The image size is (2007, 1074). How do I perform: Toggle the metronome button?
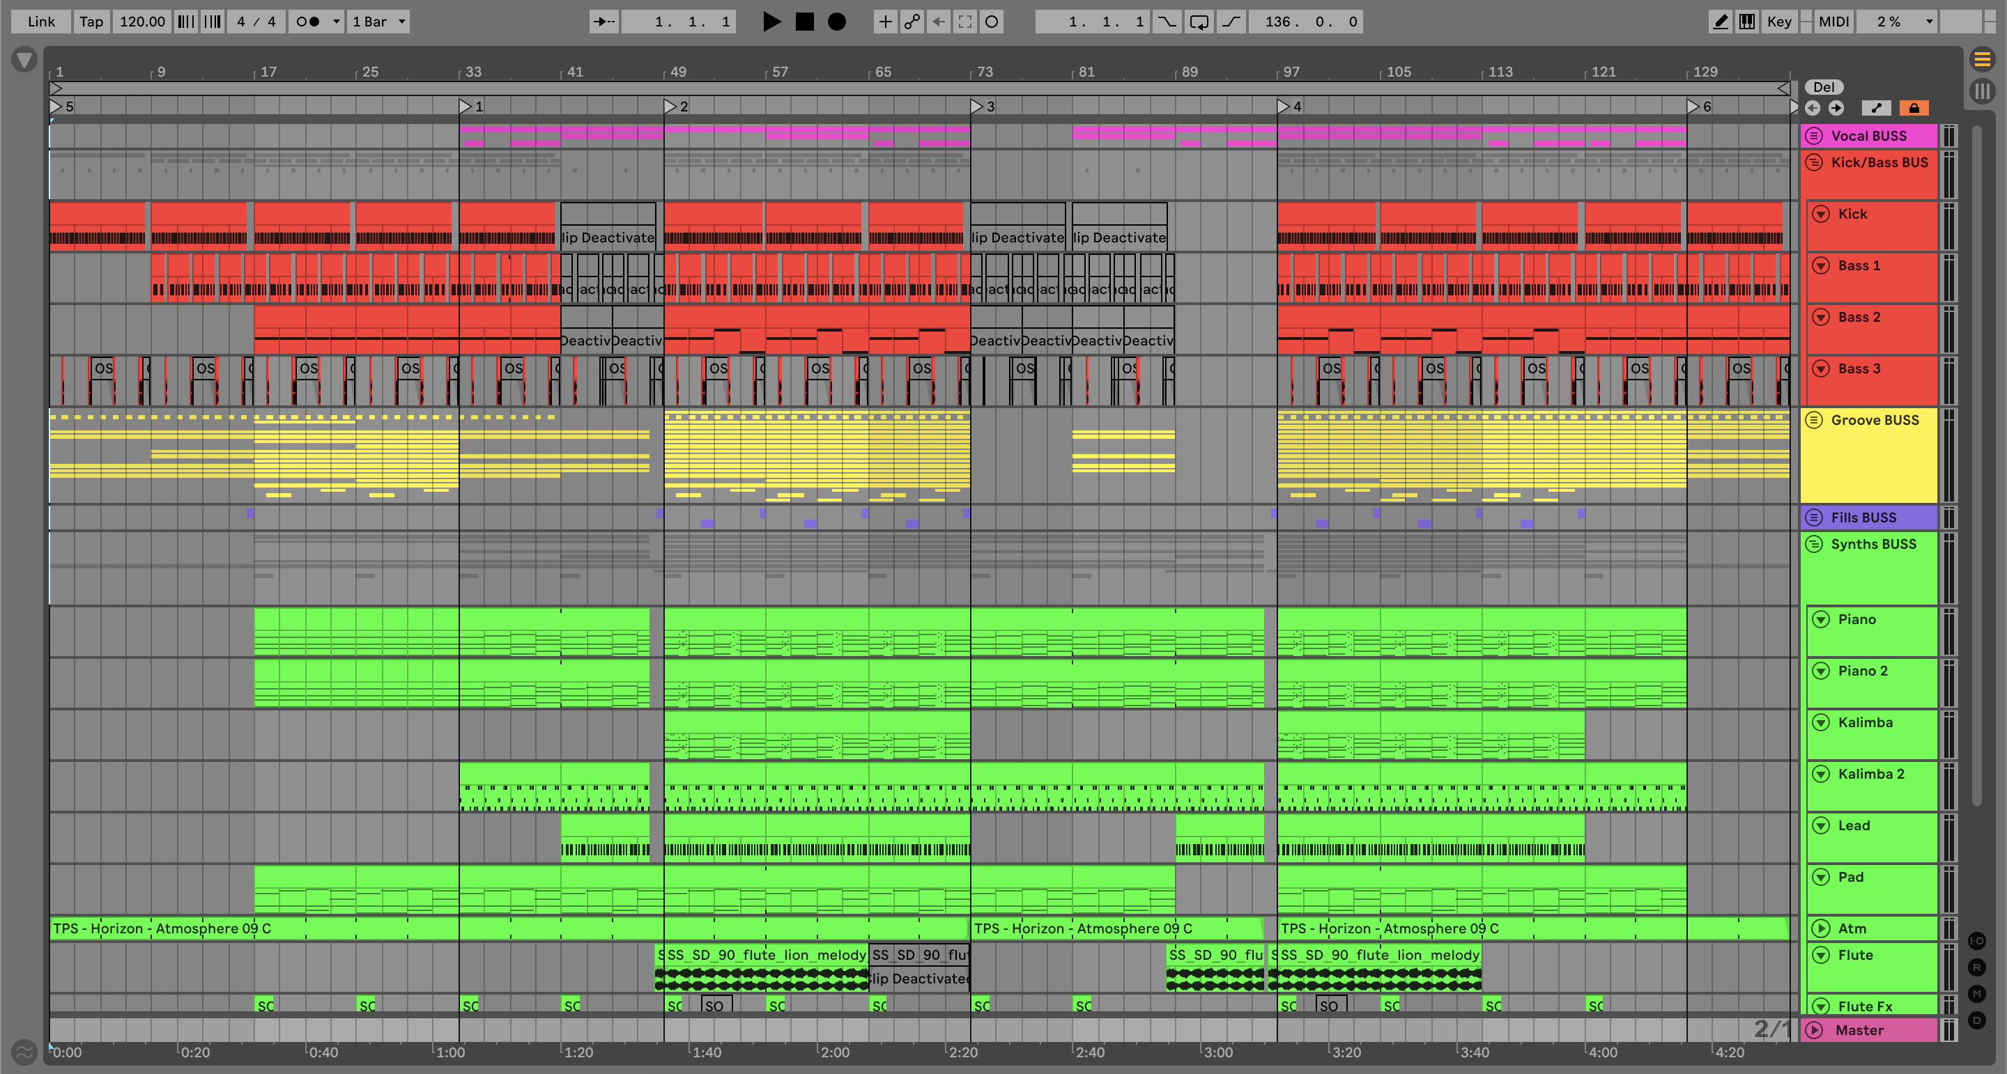point(309,21)
